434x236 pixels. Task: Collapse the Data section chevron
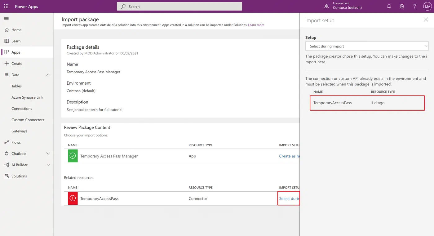48,75
